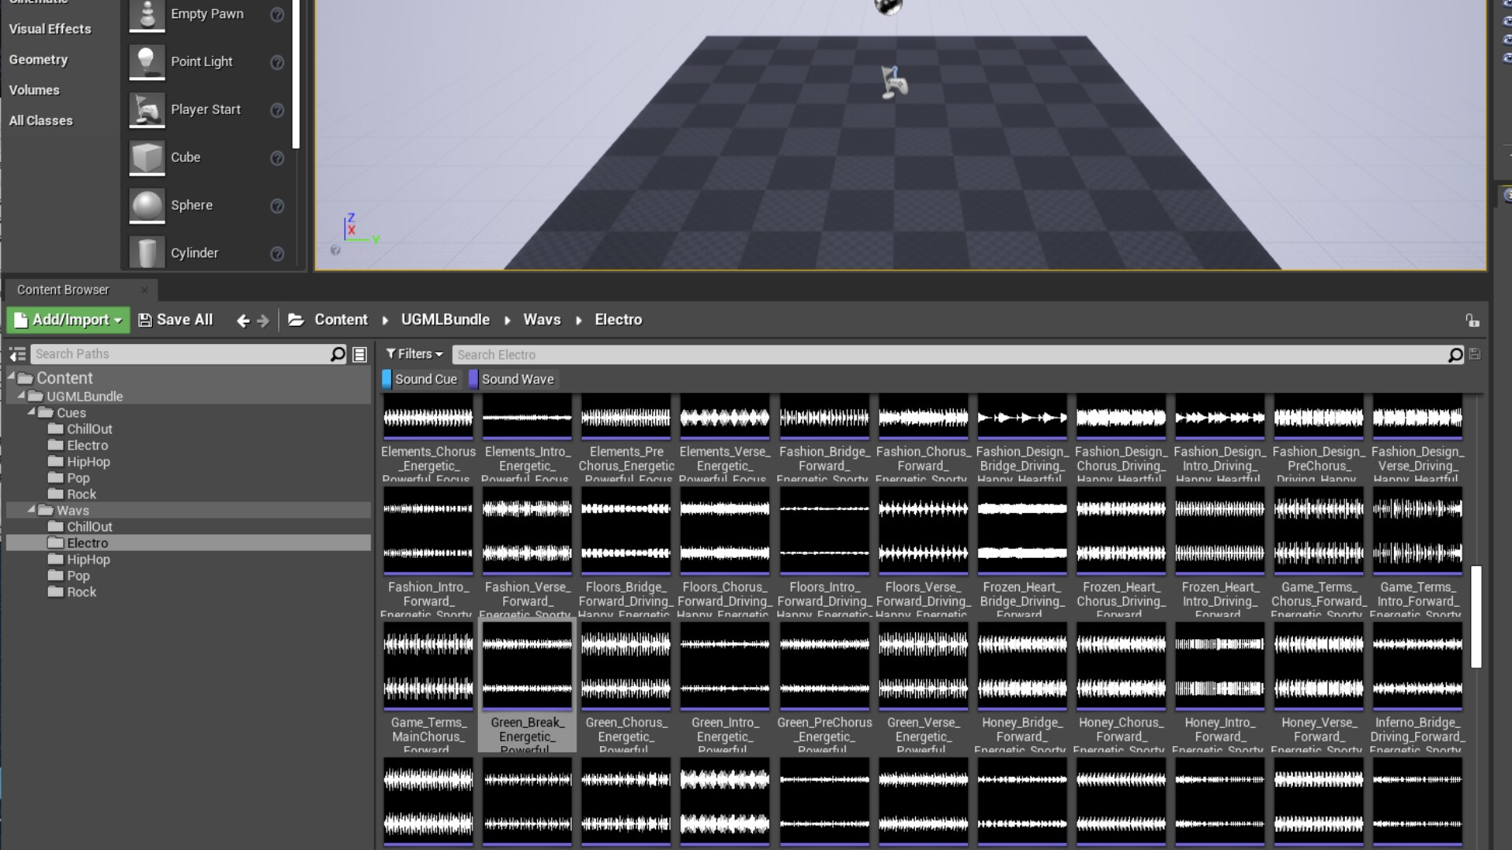Screen dimensions: 1512x850
Task: Click the lock icon in Content Browser
Action: (1472, 320)
